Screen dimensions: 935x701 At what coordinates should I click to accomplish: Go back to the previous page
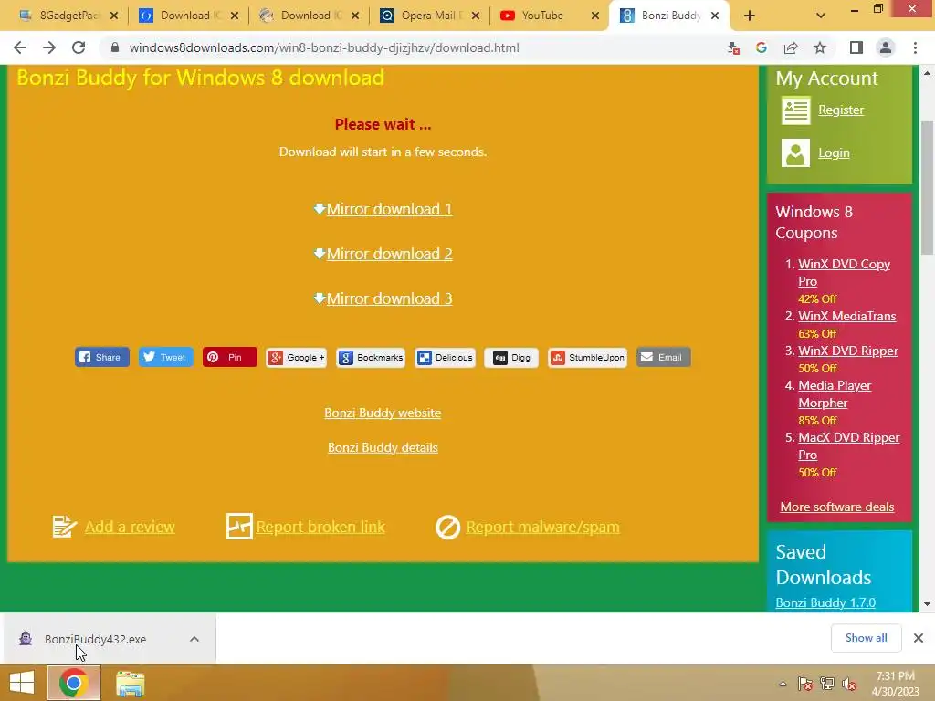(x=20, y=47)
